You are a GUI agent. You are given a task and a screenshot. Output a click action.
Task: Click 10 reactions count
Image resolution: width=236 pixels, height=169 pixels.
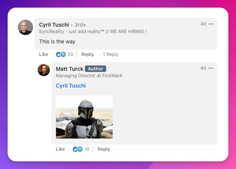point(87,149)
